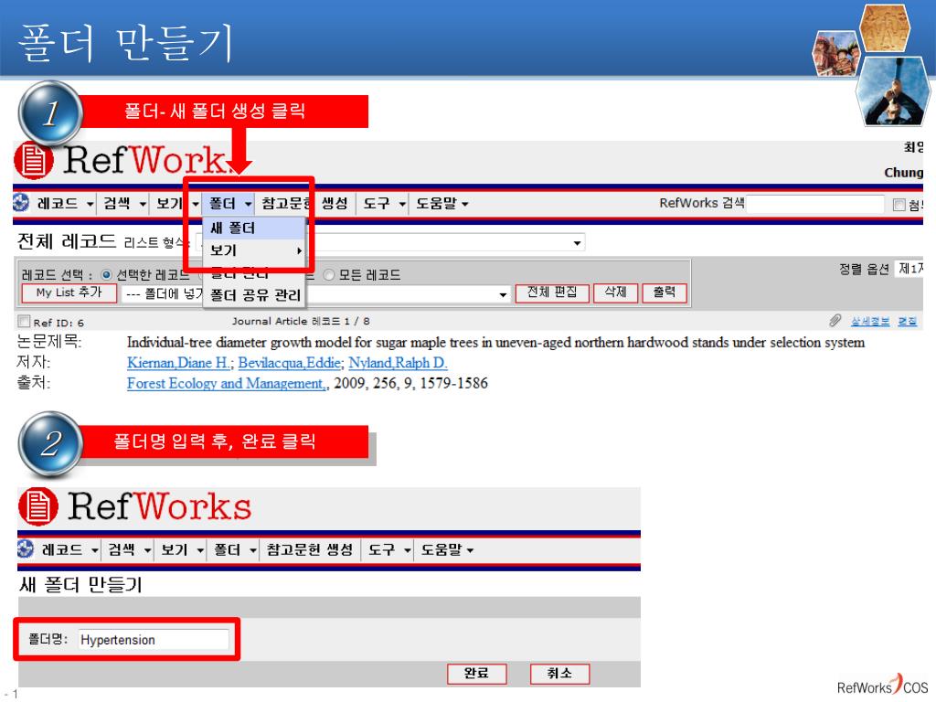Click 참고문헌 생성 in the lower menu bar
The width and height of the screenshot is (936, 702).
click(309, 549)
